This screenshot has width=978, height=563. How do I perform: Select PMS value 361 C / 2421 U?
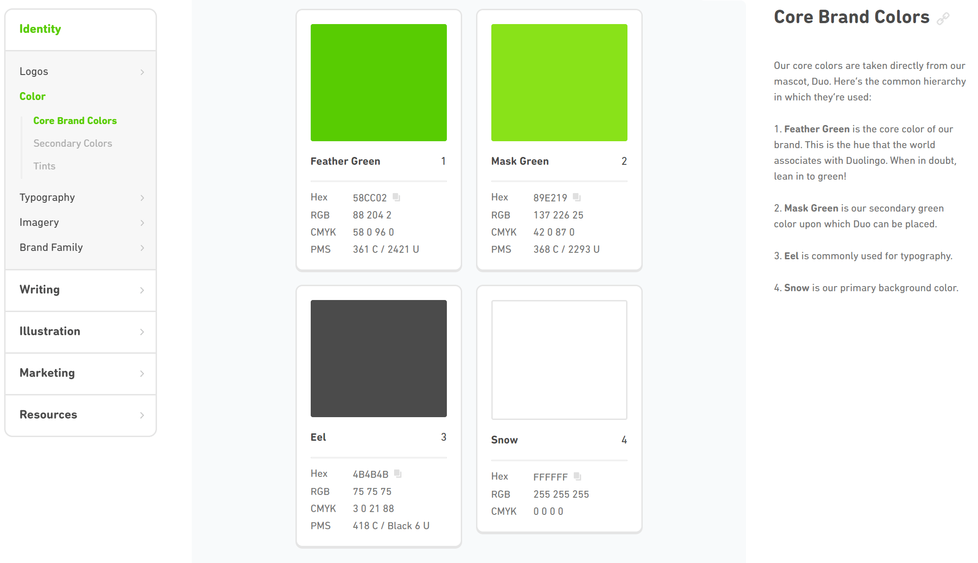[x=386, y=249]
